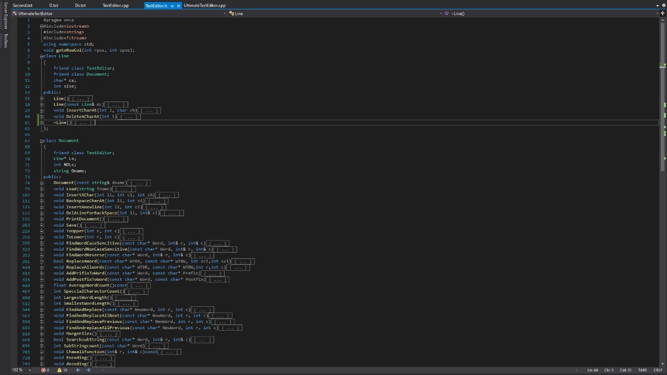Screen dimensions: 667x375
Task: Expand the Line() constructor body
Action: click(x=42, y=98)
